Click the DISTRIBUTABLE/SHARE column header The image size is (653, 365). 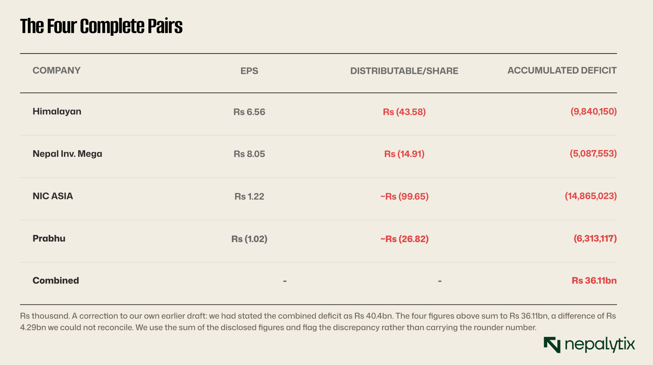pos(404,71)
